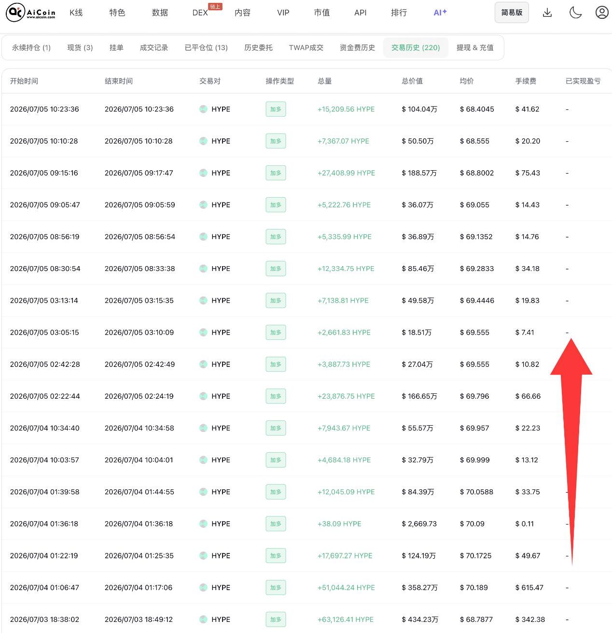Click total value $ 2,669.73
Screen dimensions: 612x633
coord(419,524)
